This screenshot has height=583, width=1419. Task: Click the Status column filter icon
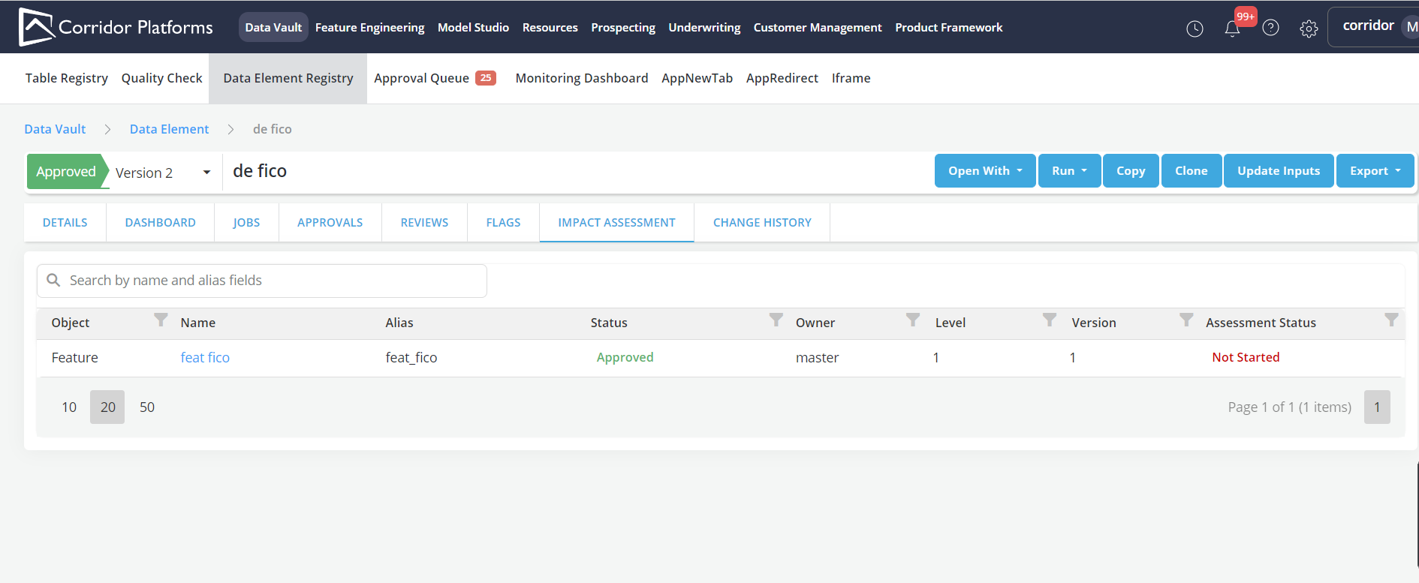(776, 320)
